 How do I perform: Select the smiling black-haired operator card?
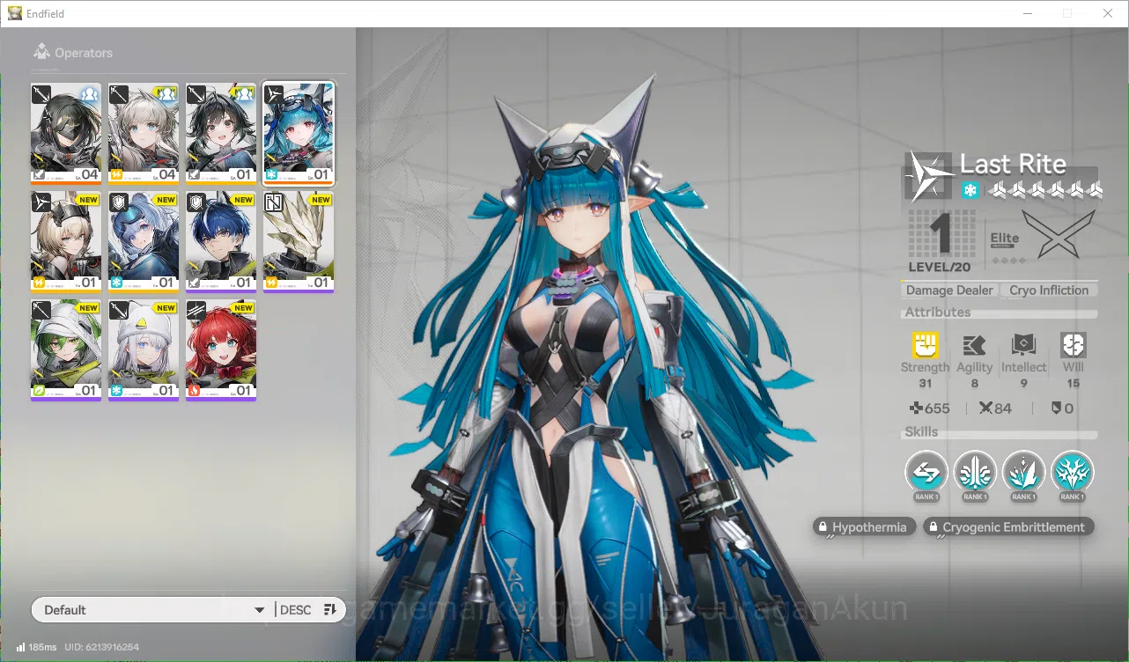pyautogui.click(x=221, y=134)
